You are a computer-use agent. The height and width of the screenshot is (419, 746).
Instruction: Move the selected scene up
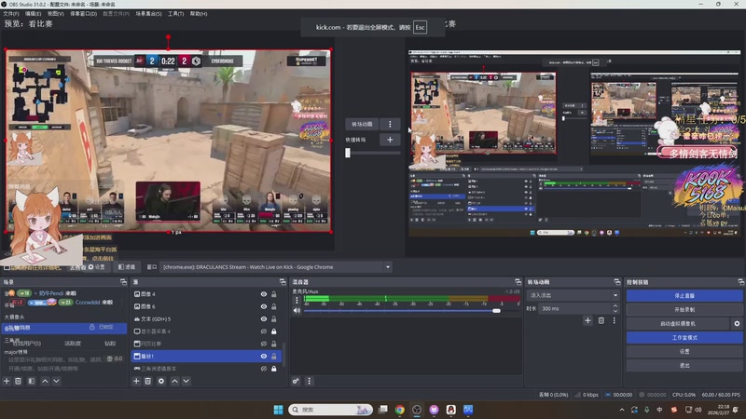click(x=45, y=381)
